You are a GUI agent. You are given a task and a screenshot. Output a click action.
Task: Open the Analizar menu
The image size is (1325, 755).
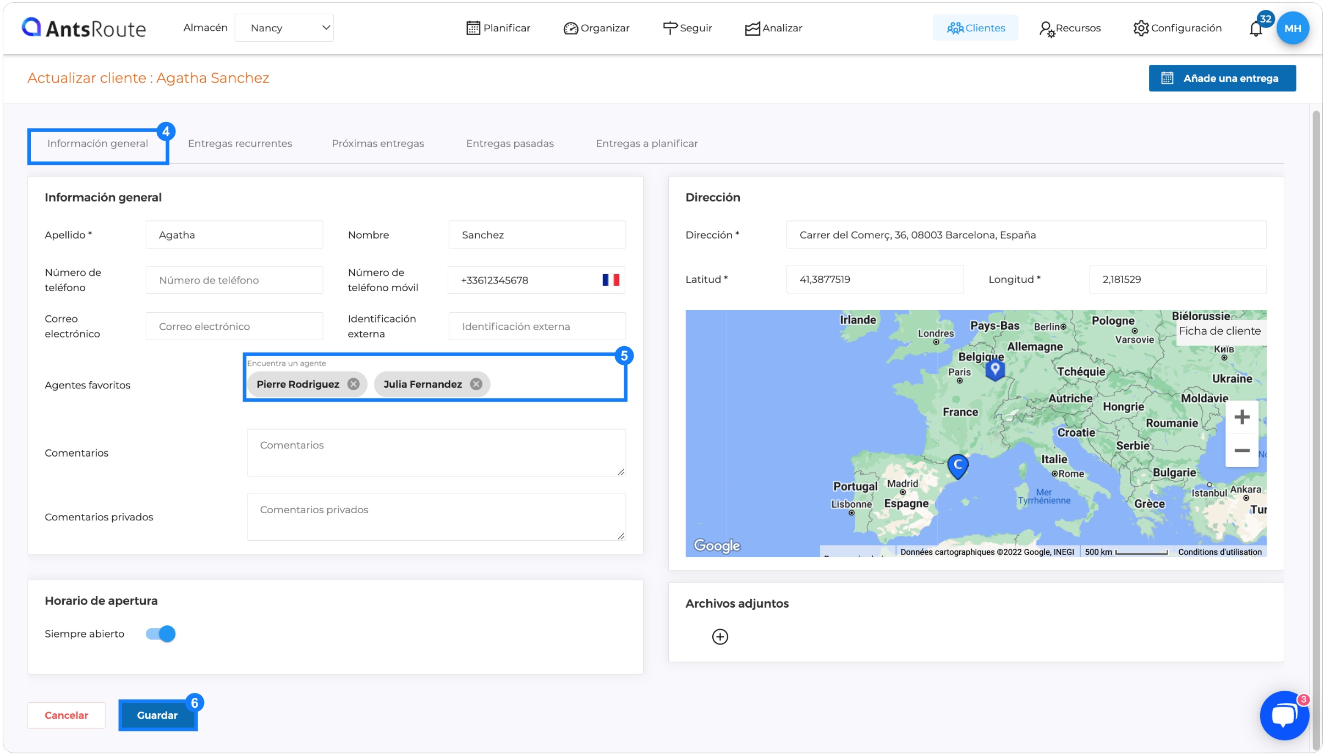(773, 28)
